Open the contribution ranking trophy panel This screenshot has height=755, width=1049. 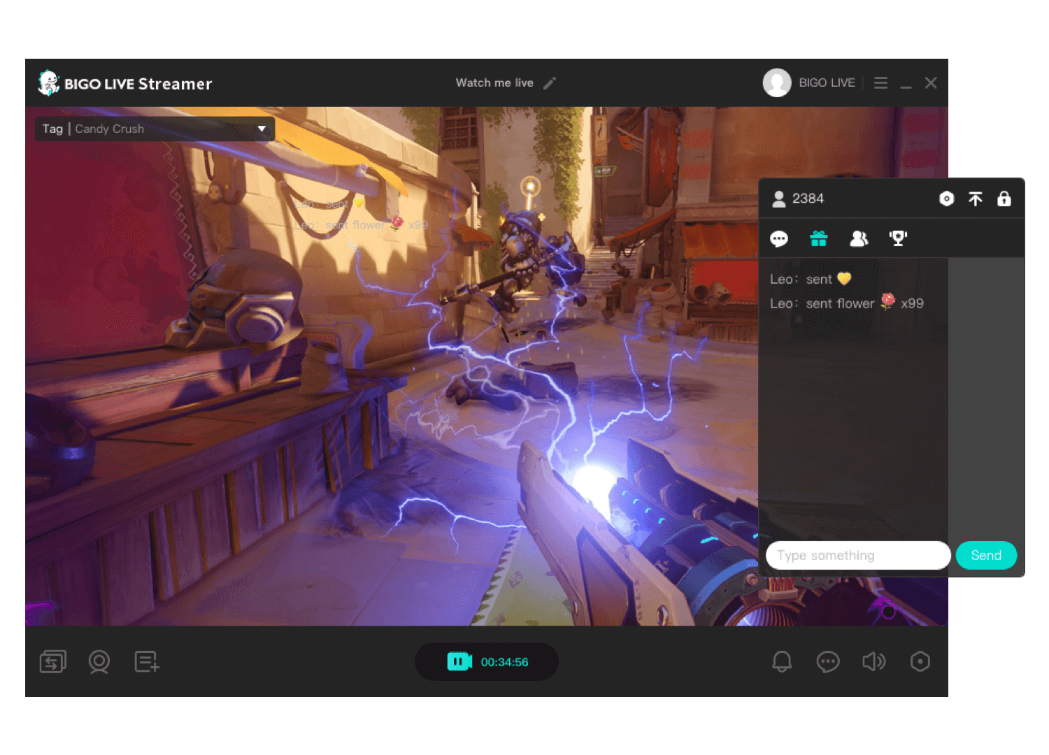click(x=898, y=238)
